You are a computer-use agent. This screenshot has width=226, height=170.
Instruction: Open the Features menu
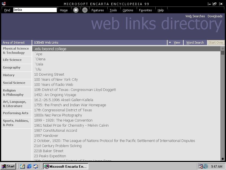(97, 10)
